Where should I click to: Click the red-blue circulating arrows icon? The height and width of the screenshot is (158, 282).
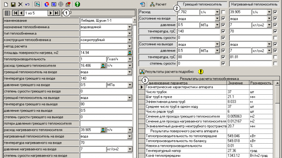tap(47, 4)
